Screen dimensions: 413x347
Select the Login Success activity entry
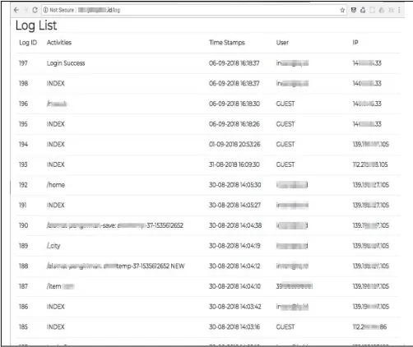click(x=66, y=63)
